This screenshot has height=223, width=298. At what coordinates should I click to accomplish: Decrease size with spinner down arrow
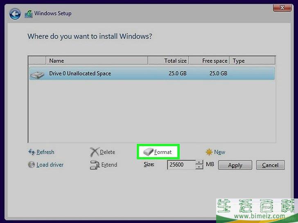[x=199, y=167]
